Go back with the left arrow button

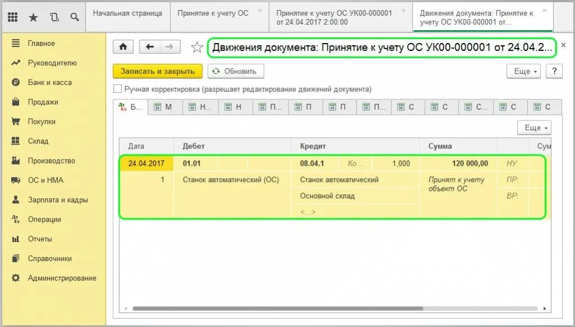[149, 47]
